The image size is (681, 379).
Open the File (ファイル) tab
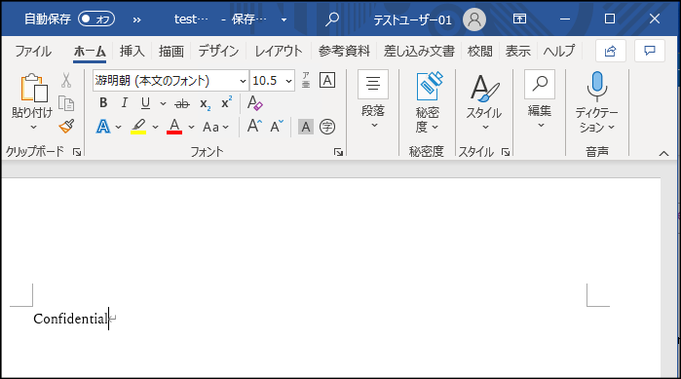(33, 52)
